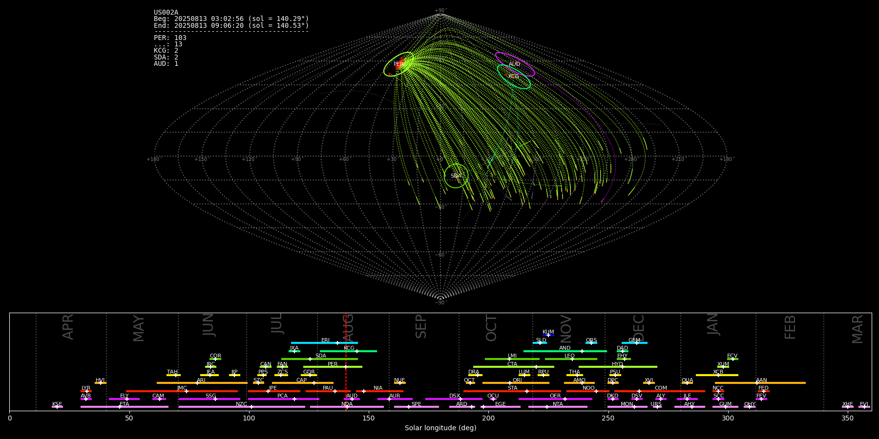This screenshot has width=879, height=439.
Task: Select the ERI shower bar in timeline
Action: pos(324,343)
